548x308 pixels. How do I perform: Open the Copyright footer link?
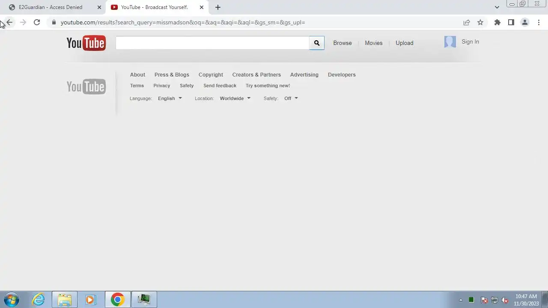[x=211, y=74]
